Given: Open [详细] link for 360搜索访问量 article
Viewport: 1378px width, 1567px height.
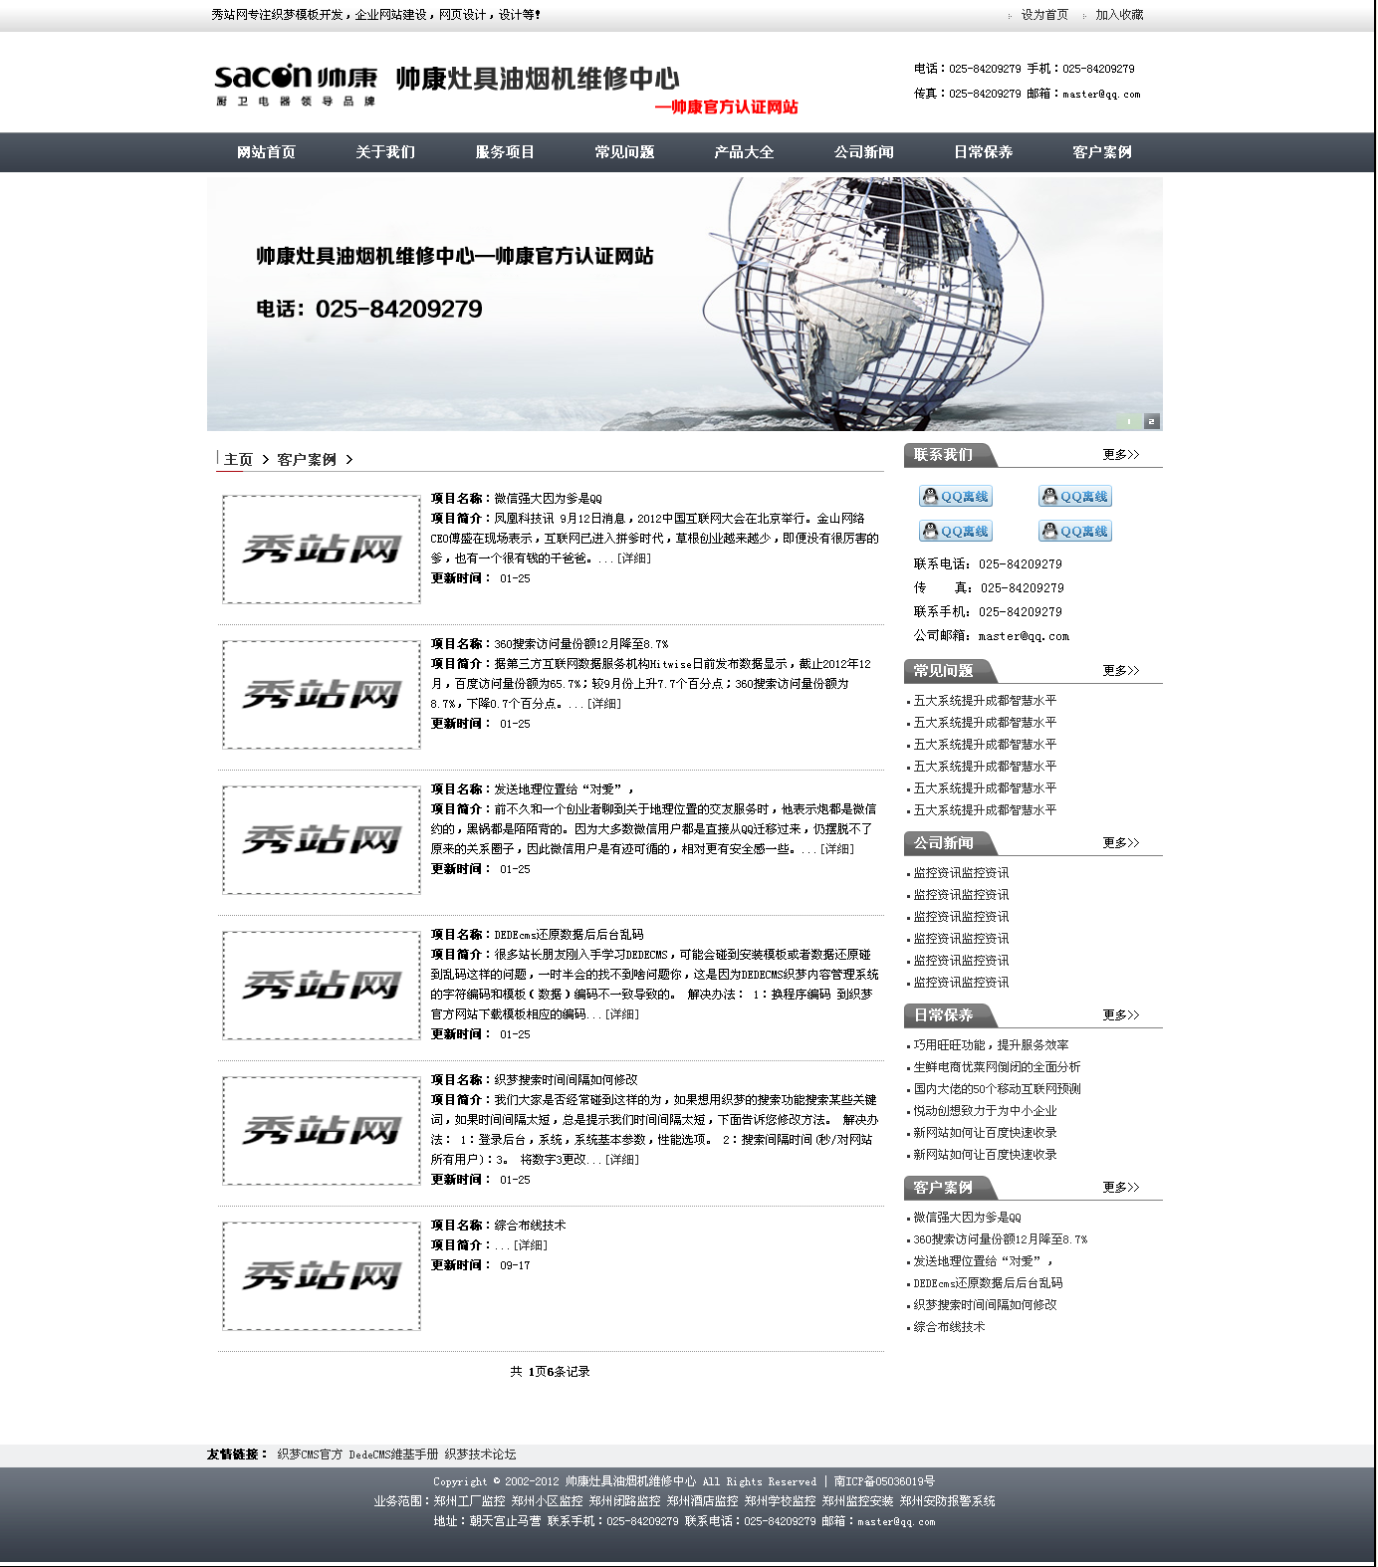Looking at the screenshot, I should click(x=604, y=704).
